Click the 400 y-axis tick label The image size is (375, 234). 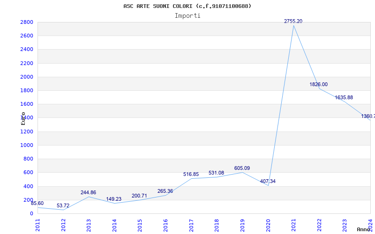pyautogui.click(x=28, y=186)
